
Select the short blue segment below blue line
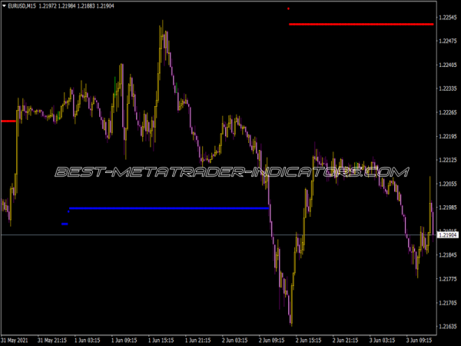pos(65,224)
